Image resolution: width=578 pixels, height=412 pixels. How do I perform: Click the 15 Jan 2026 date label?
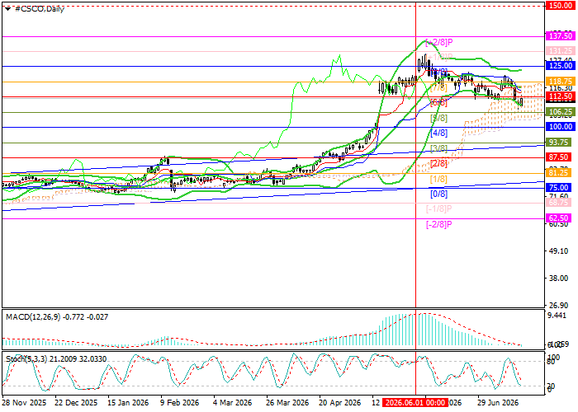(x=128, y=403)
